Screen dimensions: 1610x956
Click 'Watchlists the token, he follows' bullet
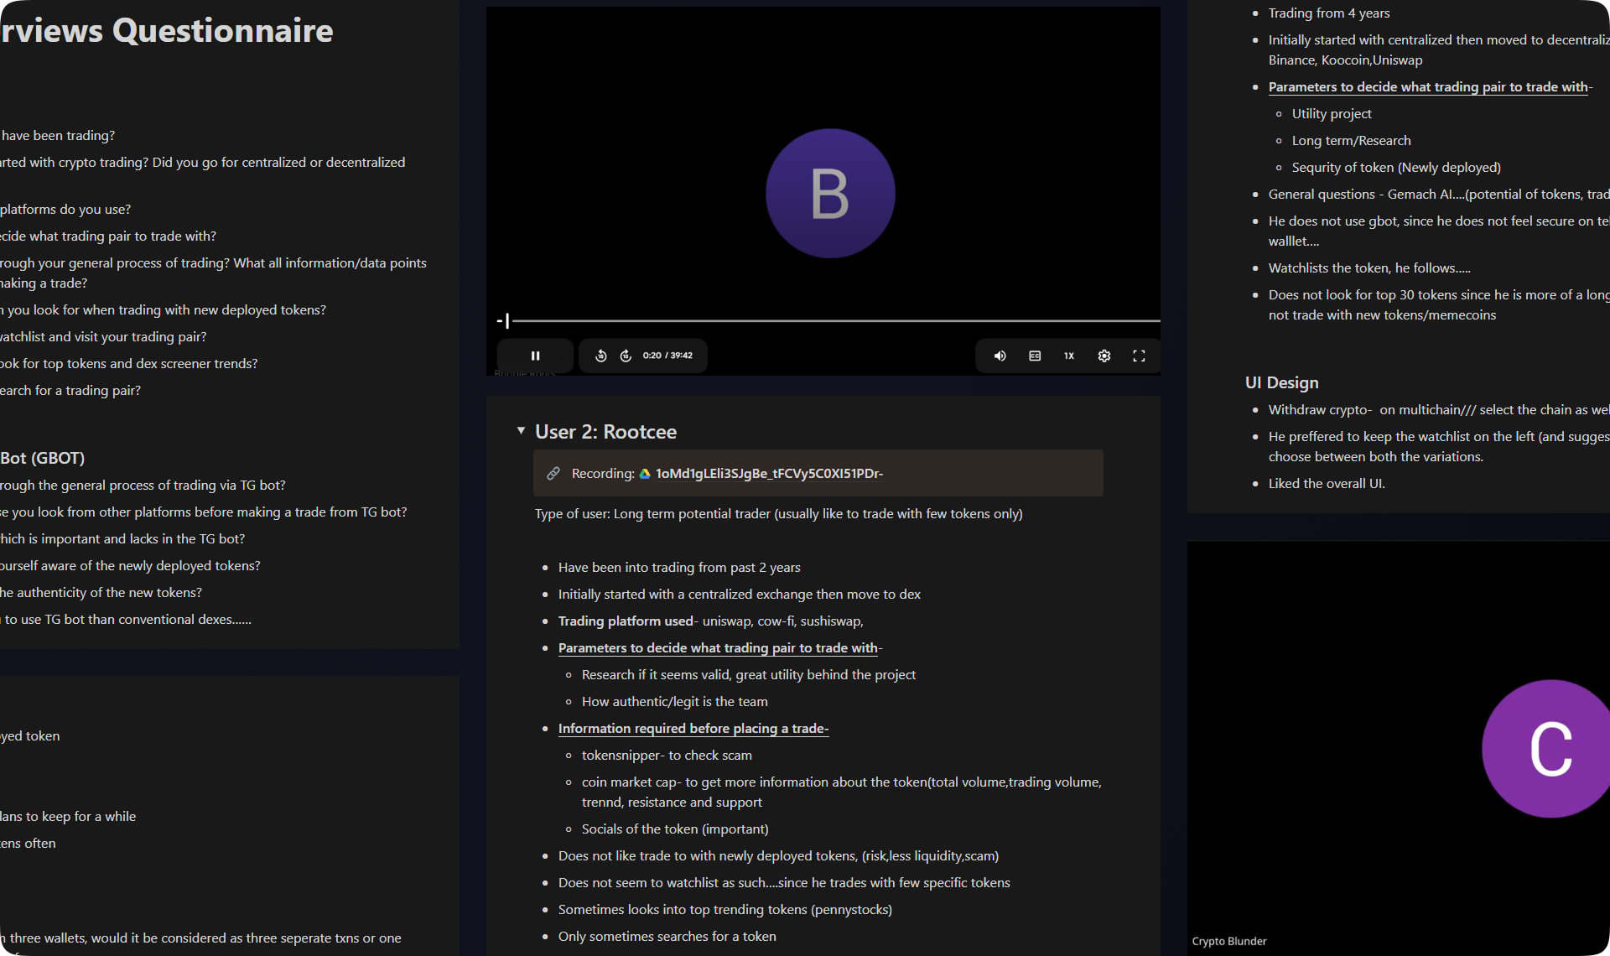1369,268
